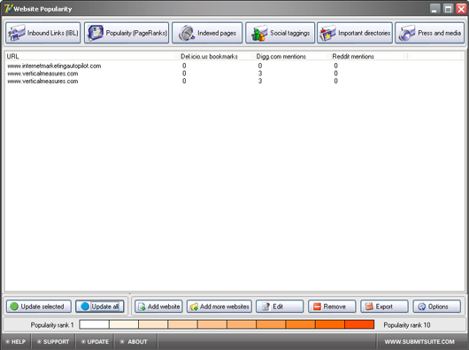The height and width of the screenshot is (350, 469).
Task: Click the Update selected button
Action: [x=39, y=307]
